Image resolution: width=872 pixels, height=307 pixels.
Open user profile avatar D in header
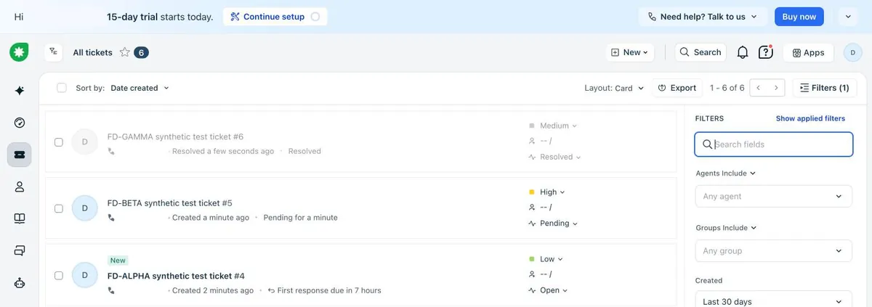pyautogui.click(x=852, y=52)
